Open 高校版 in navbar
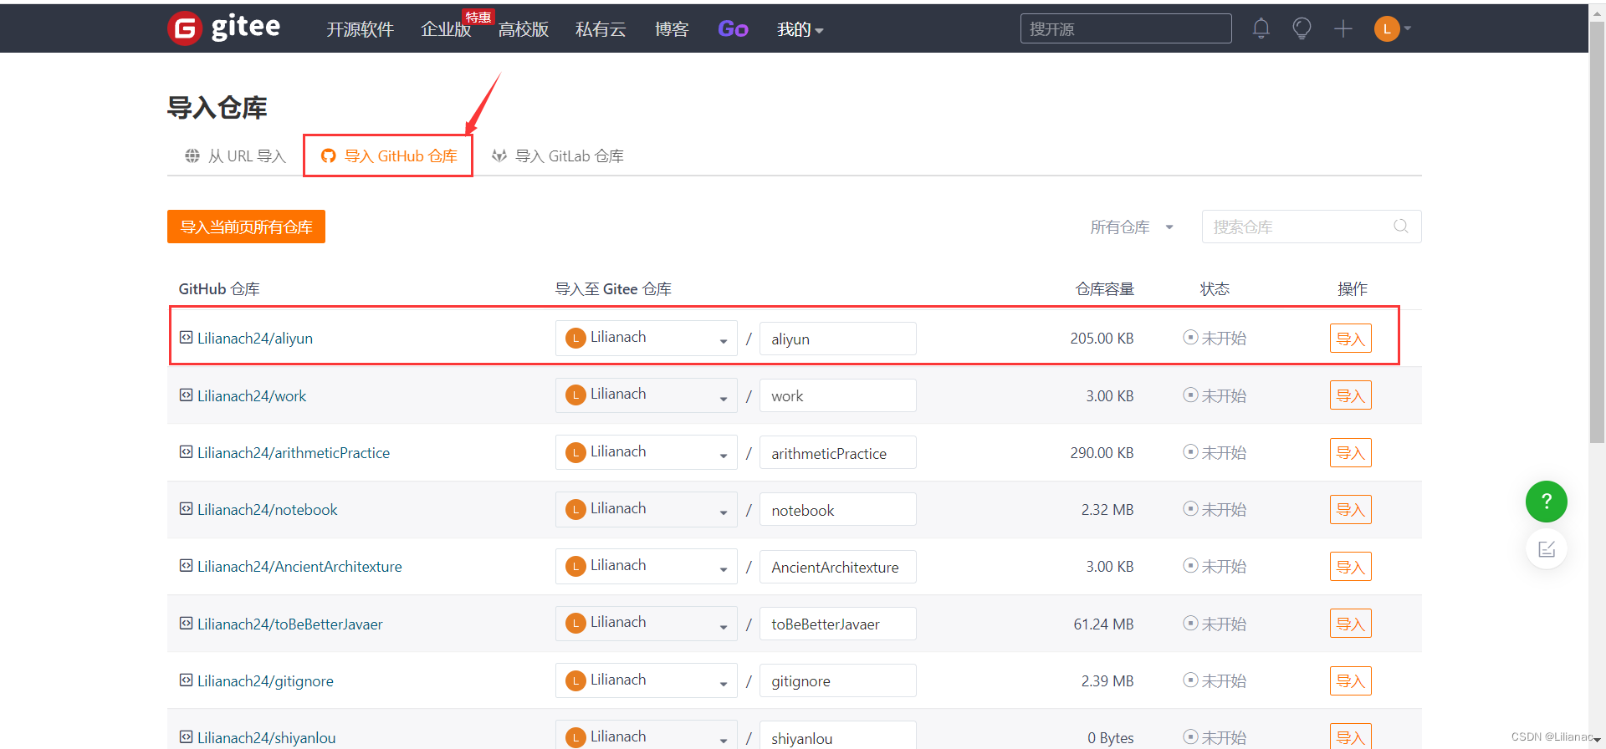The width and height of the screenshot is (1606, 749). [524, 29]
